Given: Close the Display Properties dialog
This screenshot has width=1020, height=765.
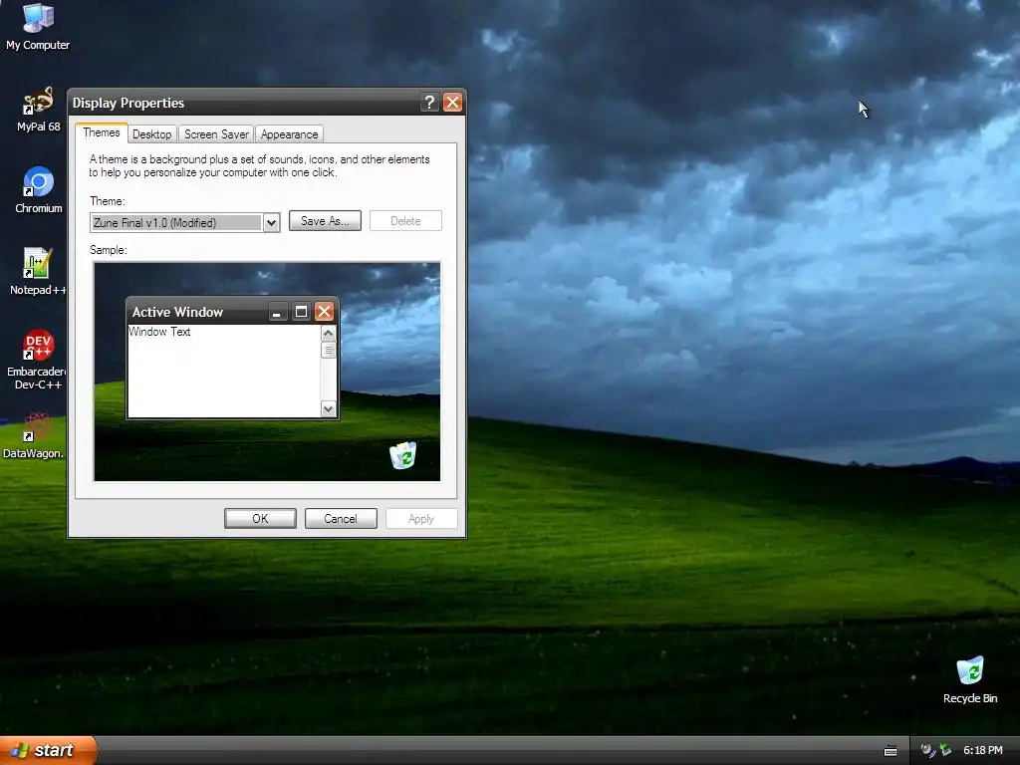Looking at the screenshot, I should click(x=452, y=103).
